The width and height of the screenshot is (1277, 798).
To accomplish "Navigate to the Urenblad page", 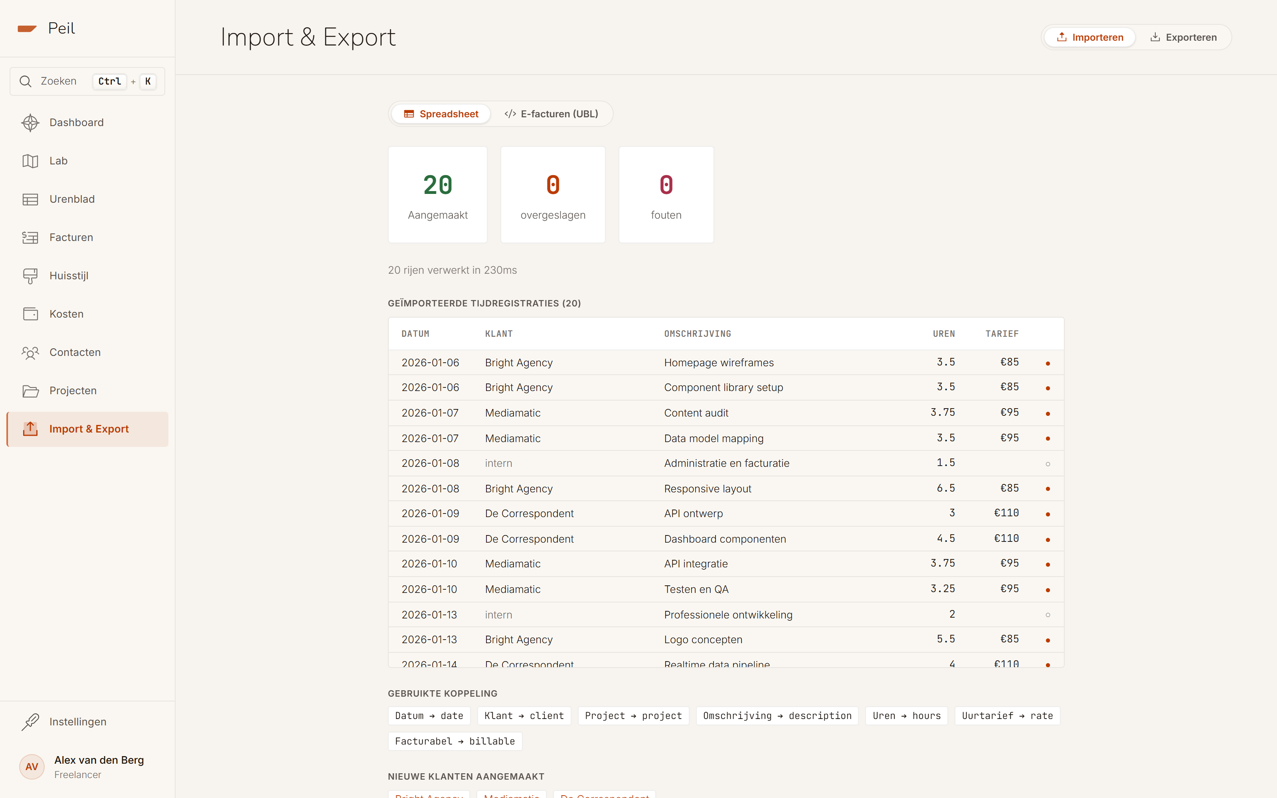I will [88, 199].
